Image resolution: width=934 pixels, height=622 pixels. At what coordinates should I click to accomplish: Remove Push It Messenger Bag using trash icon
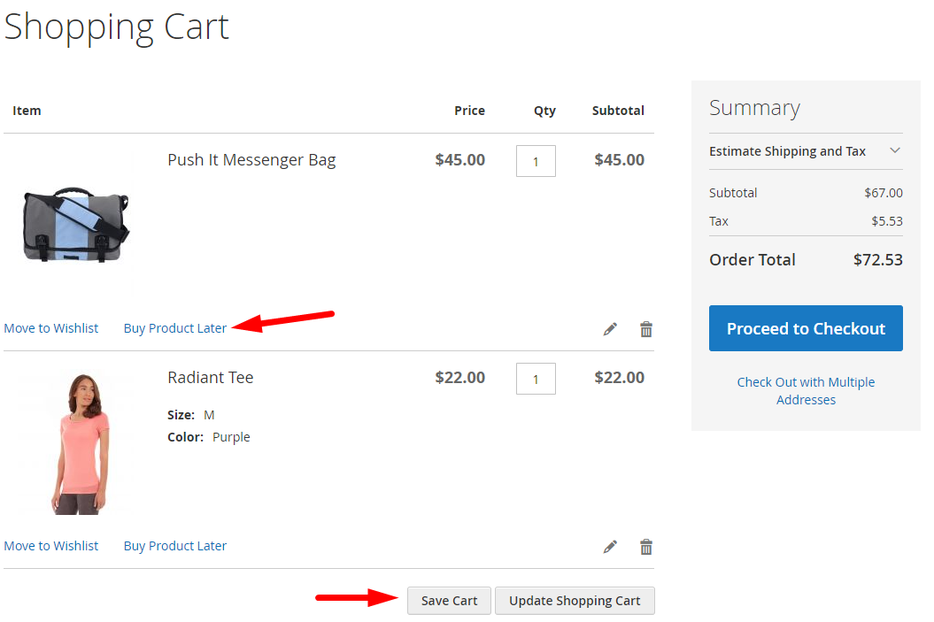pos(646,329)
